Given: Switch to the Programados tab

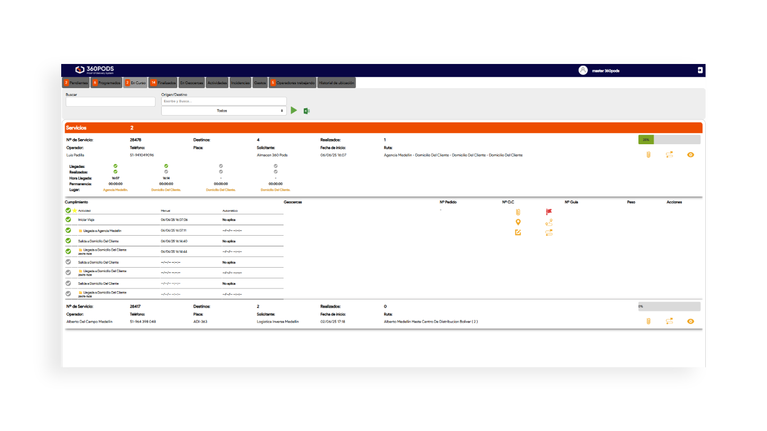Looking at the screenshot, I should coord(106,82).
